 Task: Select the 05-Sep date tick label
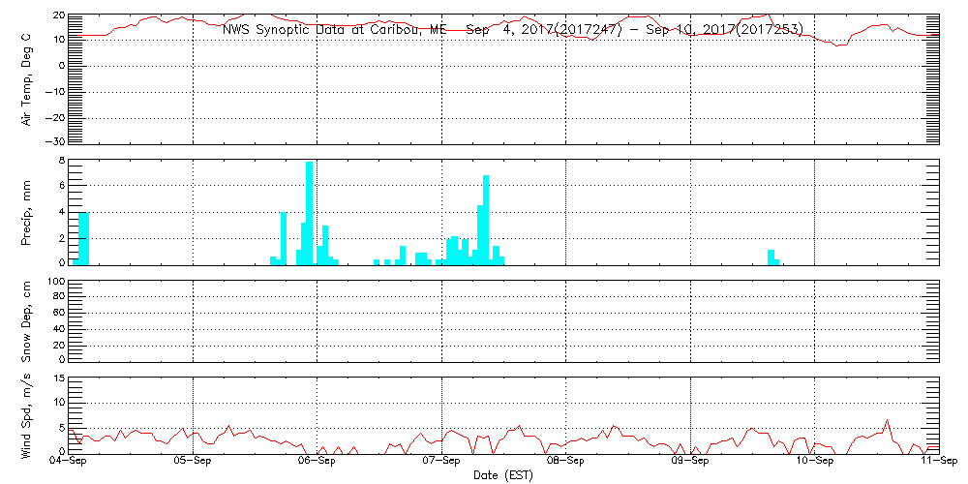coord(193,463)
